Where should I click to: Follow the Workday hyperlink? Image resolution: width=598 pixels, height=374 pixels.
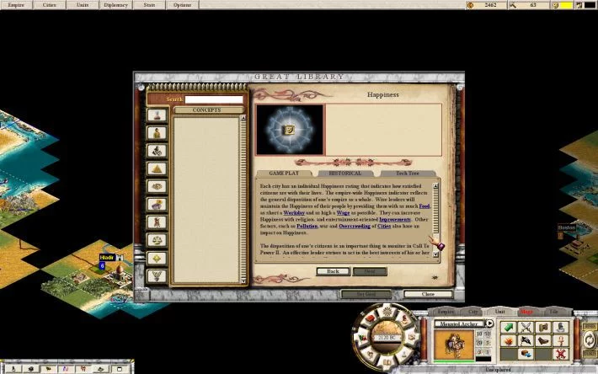pyautogui.click(x=294, y=213)
